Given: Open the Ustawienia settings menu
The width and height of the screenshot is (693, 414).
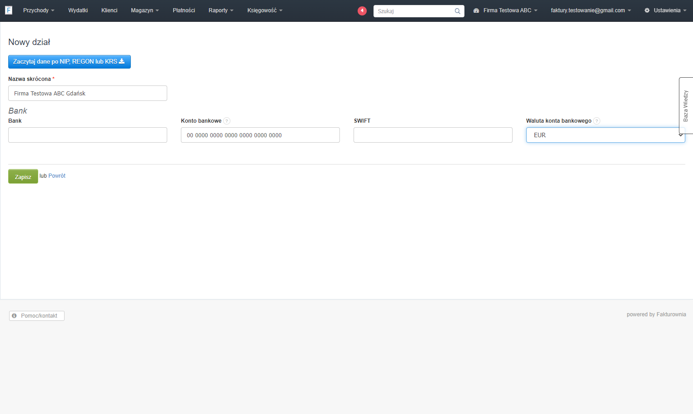Looking at the screenshot, I should click(x=665, y=10).
